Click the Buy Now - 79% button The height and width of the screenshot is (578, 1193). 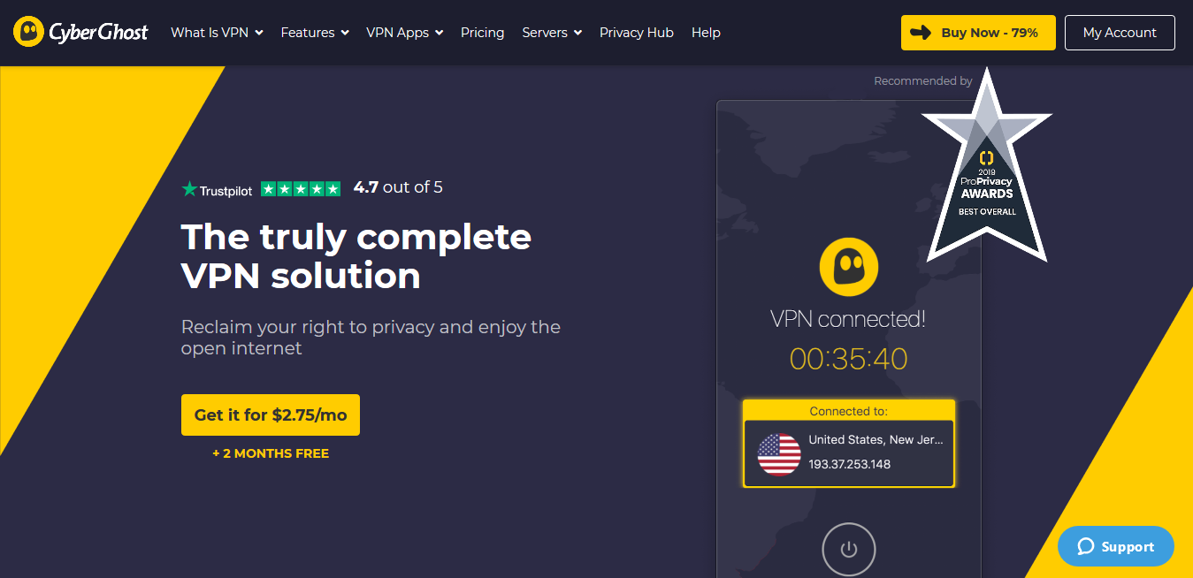(978, 33)
